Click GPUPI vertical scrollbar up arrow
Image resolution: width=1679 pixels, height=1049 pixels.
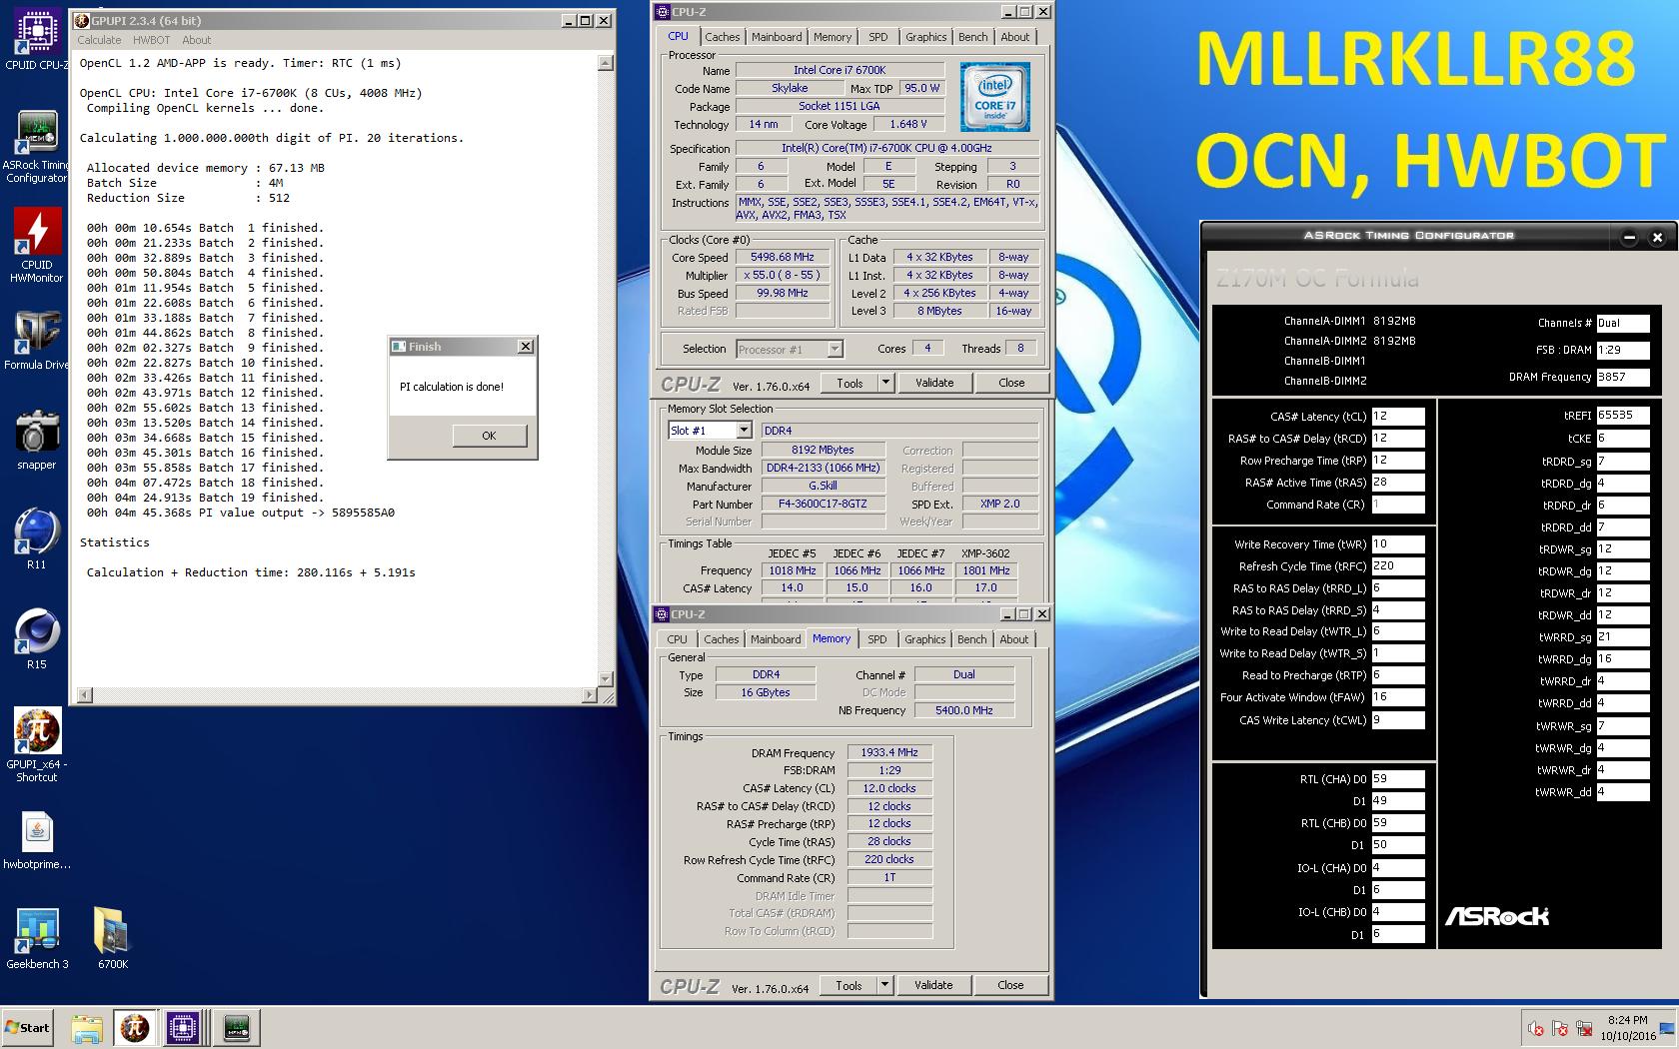coord(605,63)
